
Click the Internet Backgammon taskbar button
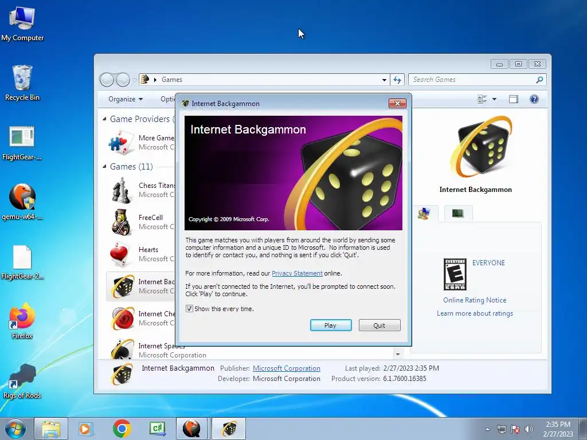point(229,429)
